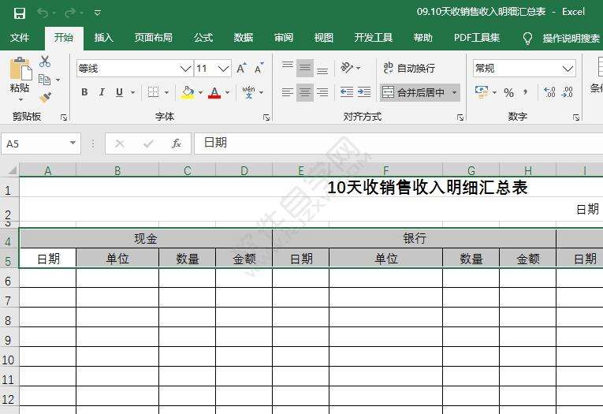Click the Redo arrow icon
Viewport: 603px width, 414px height.
coord(70,13)
